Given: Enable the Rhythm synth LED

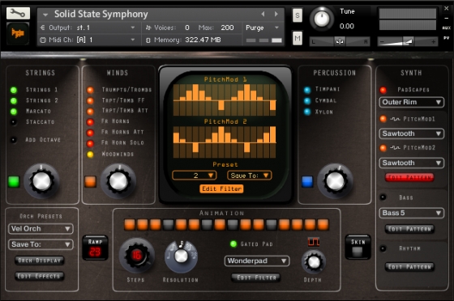Looking at the screenshot, I should (383, 248).
